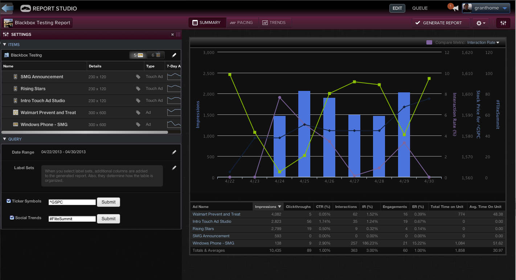Screen dimensions: 516x280
Task: Close the Settings panel
Action: point(172,34)
